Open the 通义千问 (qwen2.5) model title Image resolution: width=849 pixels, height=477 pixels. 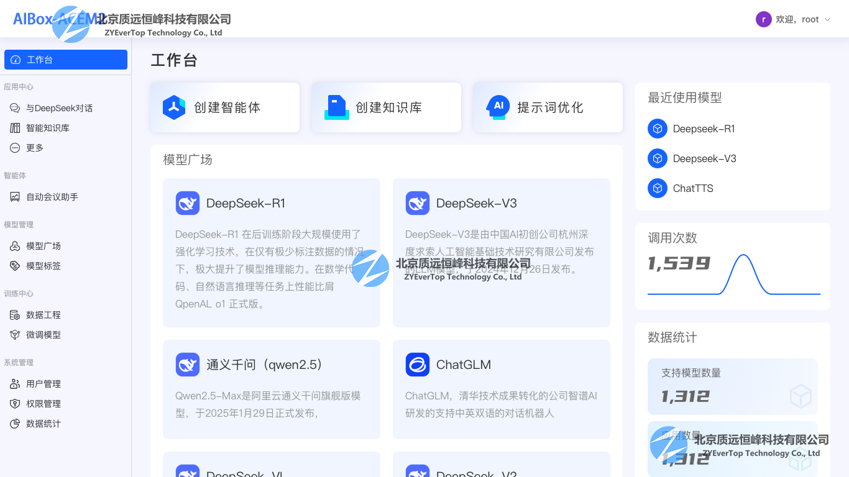pos(265,365)
